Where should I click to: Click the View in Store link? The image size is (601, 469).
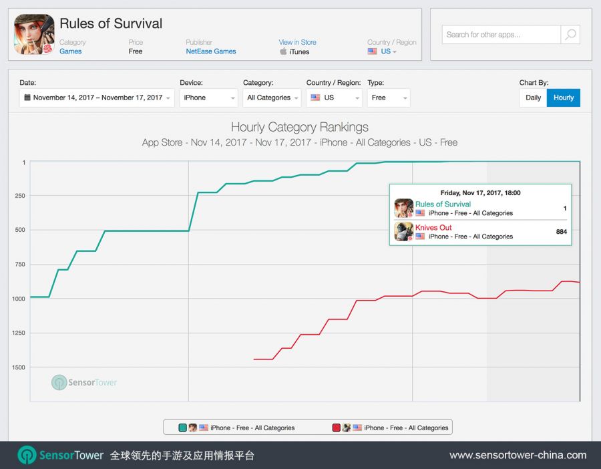297,42
